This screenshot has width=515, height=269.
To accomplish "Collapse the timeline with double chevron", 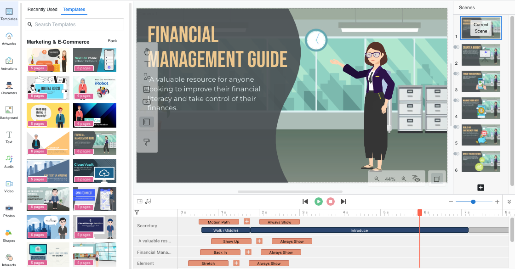I will tap(509, 202).
